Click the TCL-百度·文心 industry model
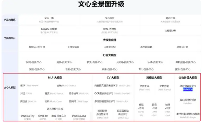Image resolution: width=209 pixels, height=123 pixels. click(146, 69)
